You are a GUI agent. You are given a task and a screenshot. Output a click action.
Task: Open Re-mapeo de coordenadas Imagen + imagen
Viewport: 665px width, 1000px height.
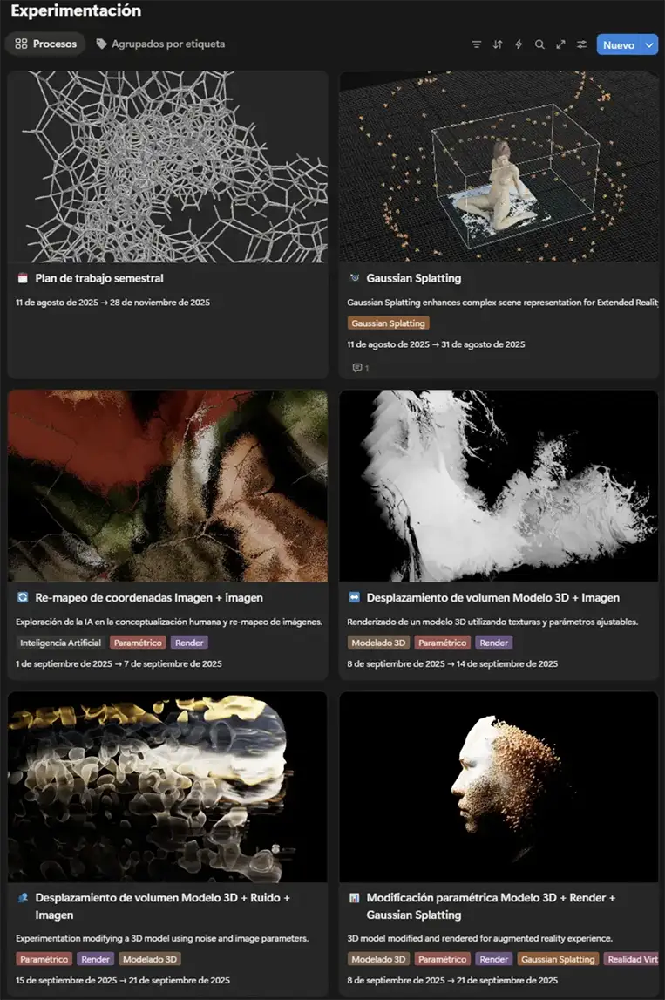[x=148, y=597]
